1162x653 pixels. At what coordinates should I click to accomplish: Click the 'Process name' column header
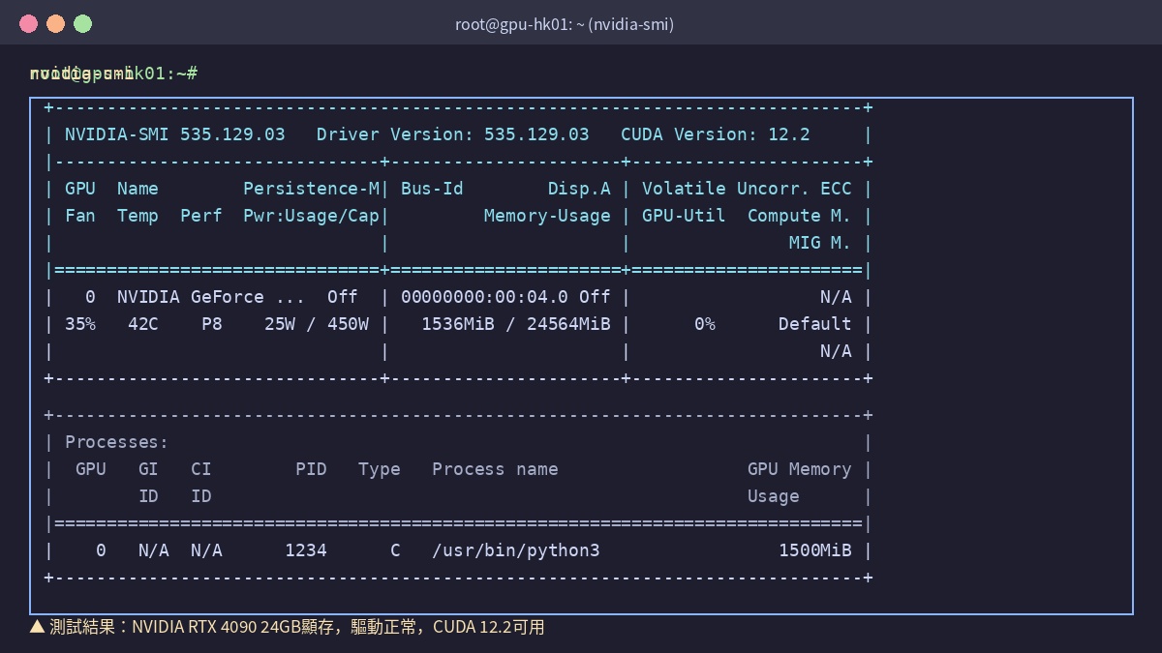coord(495,469)
